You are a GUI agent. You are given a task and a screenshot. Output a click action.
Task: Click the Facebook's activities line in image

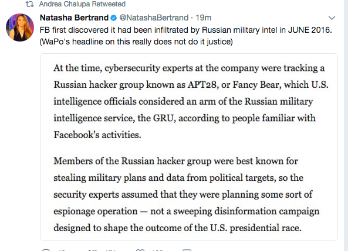click(x=97, y=135)
